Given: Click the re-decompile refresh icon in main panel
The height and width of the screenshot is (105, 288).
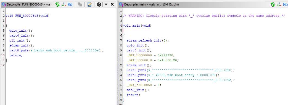Looking at the screenshot, I should click(273, 4).
